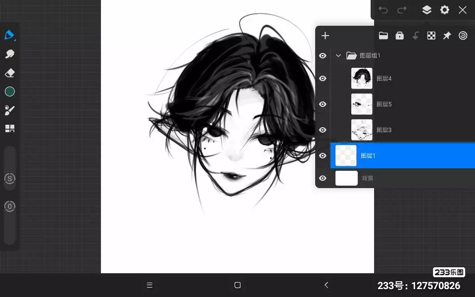Viewport: 475px width, 297px height.
Task: Lock the selected layer with padlock icon
Action: 399,36
